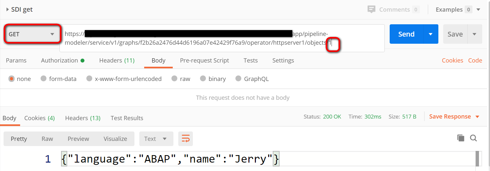Select the GraphQL body option
The width and height of the screenshot is (490, 171).
coord(238,79)
